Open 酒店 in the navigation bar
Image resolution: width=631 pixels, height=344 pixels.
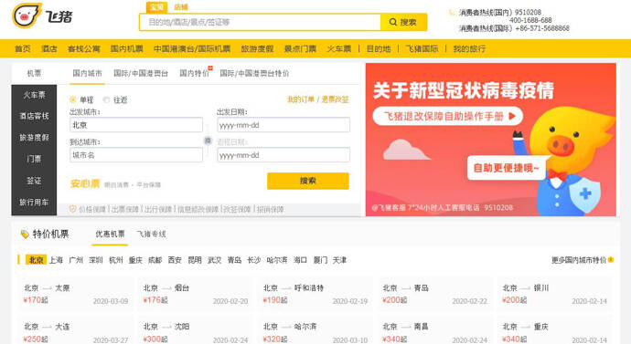pyautogui.click(x=49, y=49)
